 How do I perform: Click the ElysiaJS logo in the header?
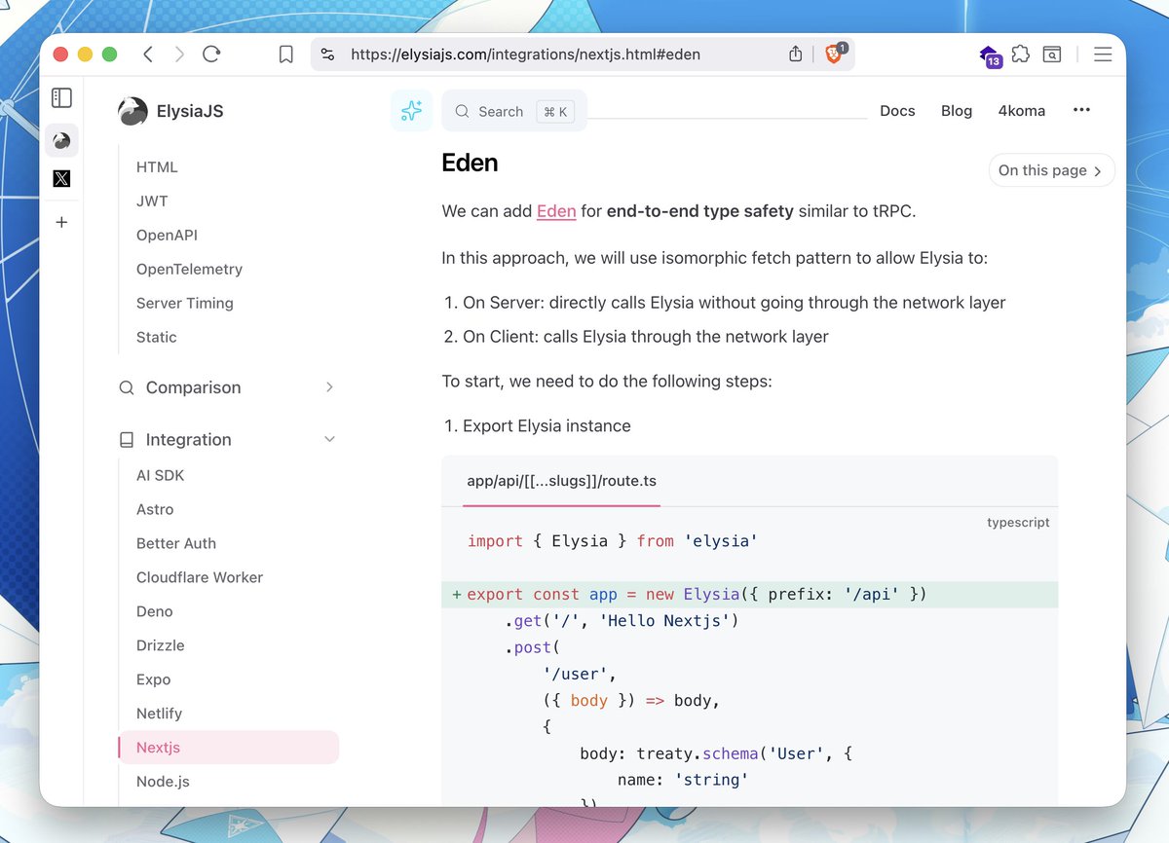click(x=132, y=112)
